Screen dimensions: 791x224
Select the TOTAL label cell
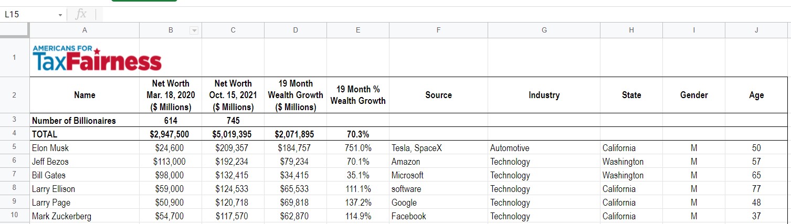coord(85,134)
